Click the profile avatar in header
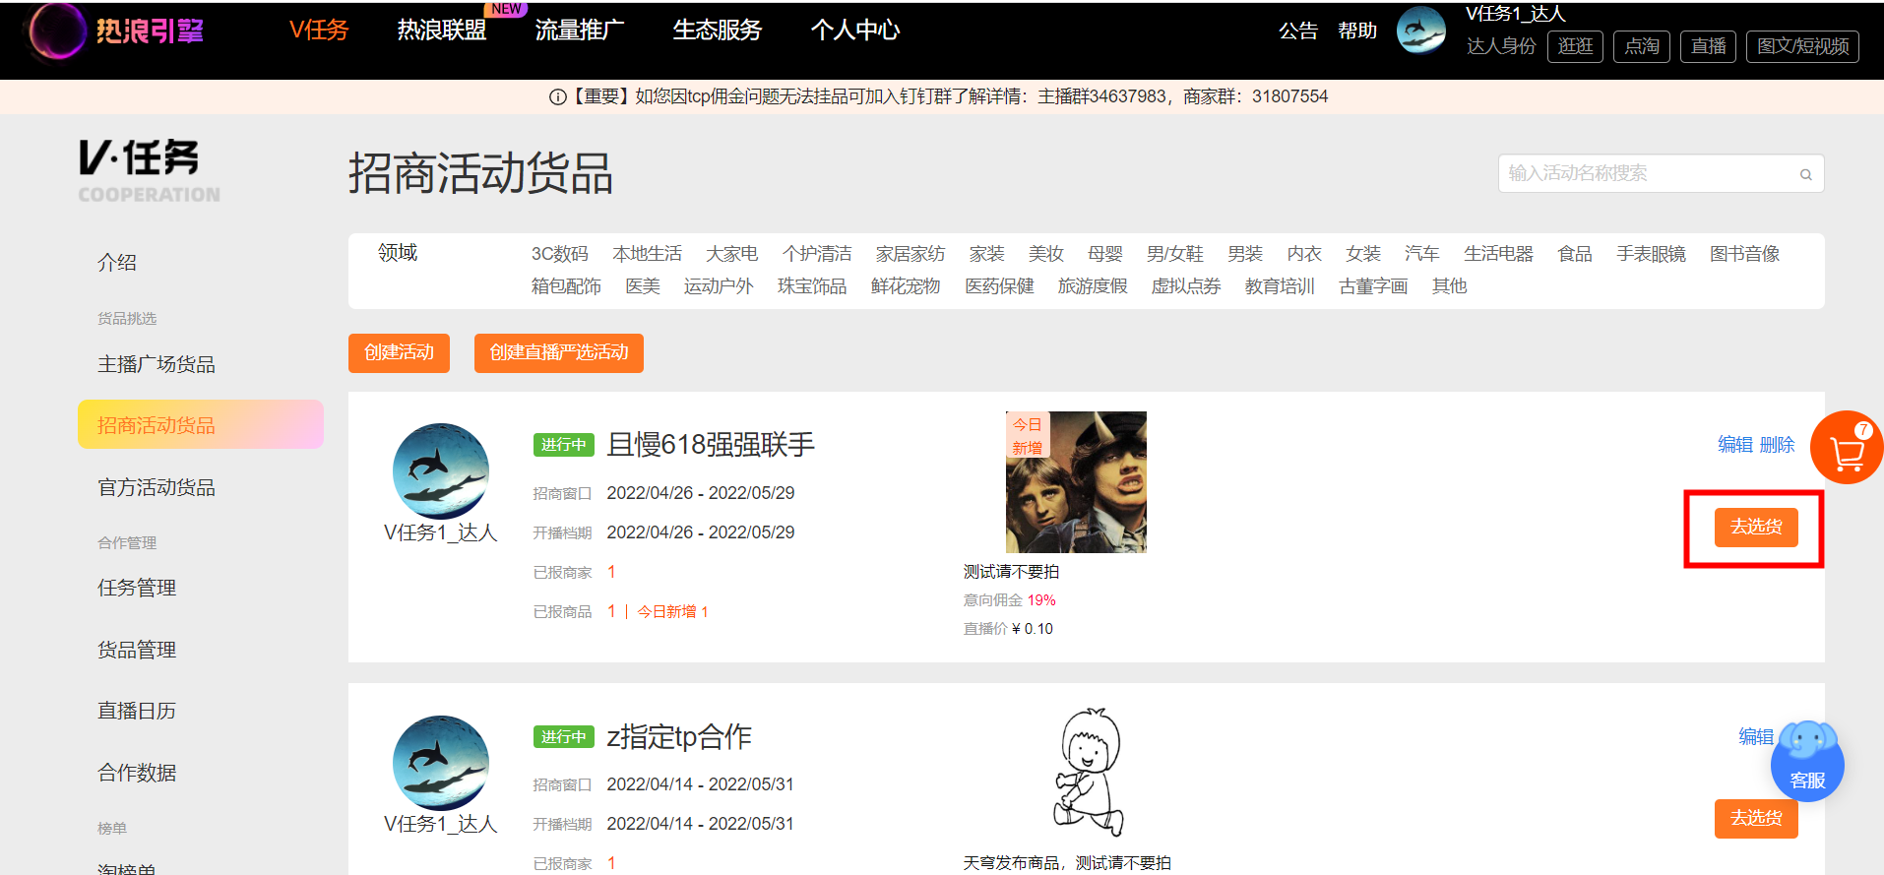 tap(1421, 31)
